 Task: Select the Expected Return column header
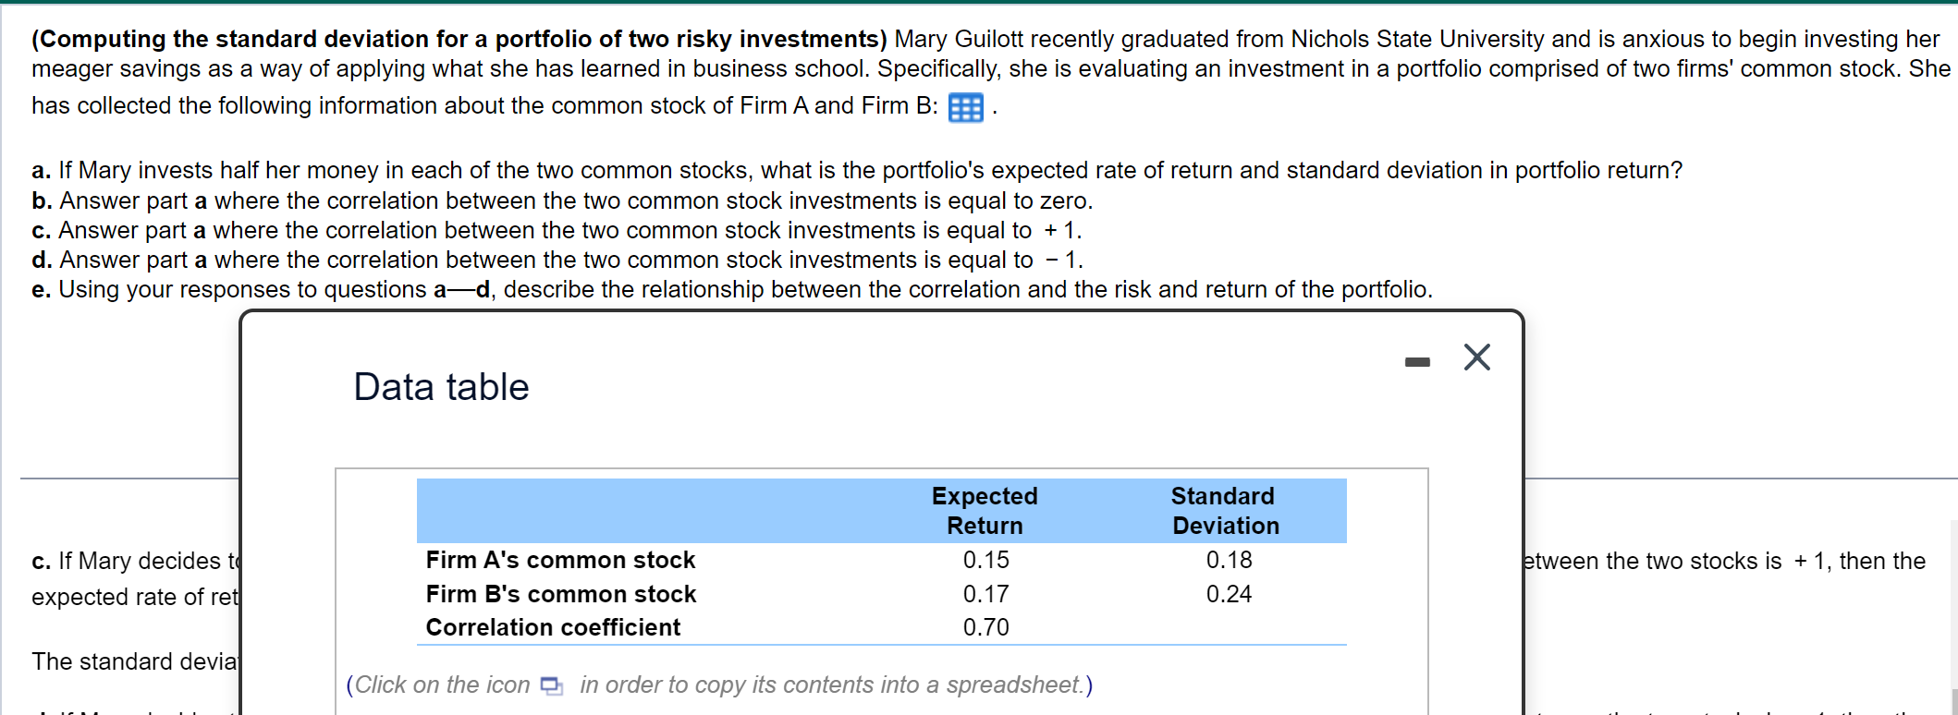tap(985, 510)
